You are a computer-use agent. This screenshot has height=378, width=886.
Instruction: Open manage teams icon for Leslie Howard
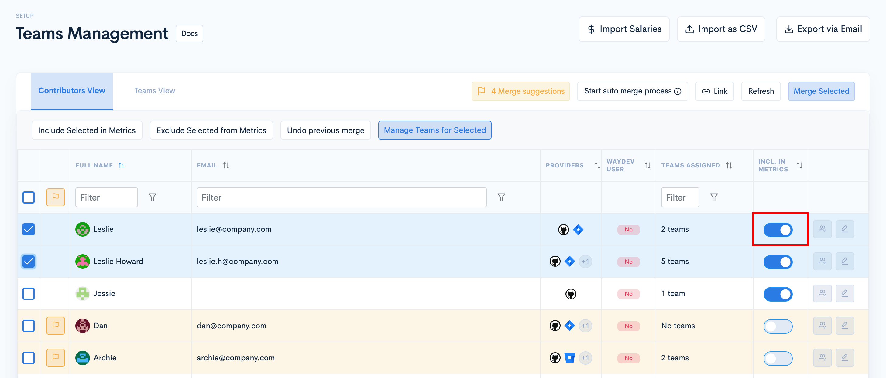tap(822, 262)
